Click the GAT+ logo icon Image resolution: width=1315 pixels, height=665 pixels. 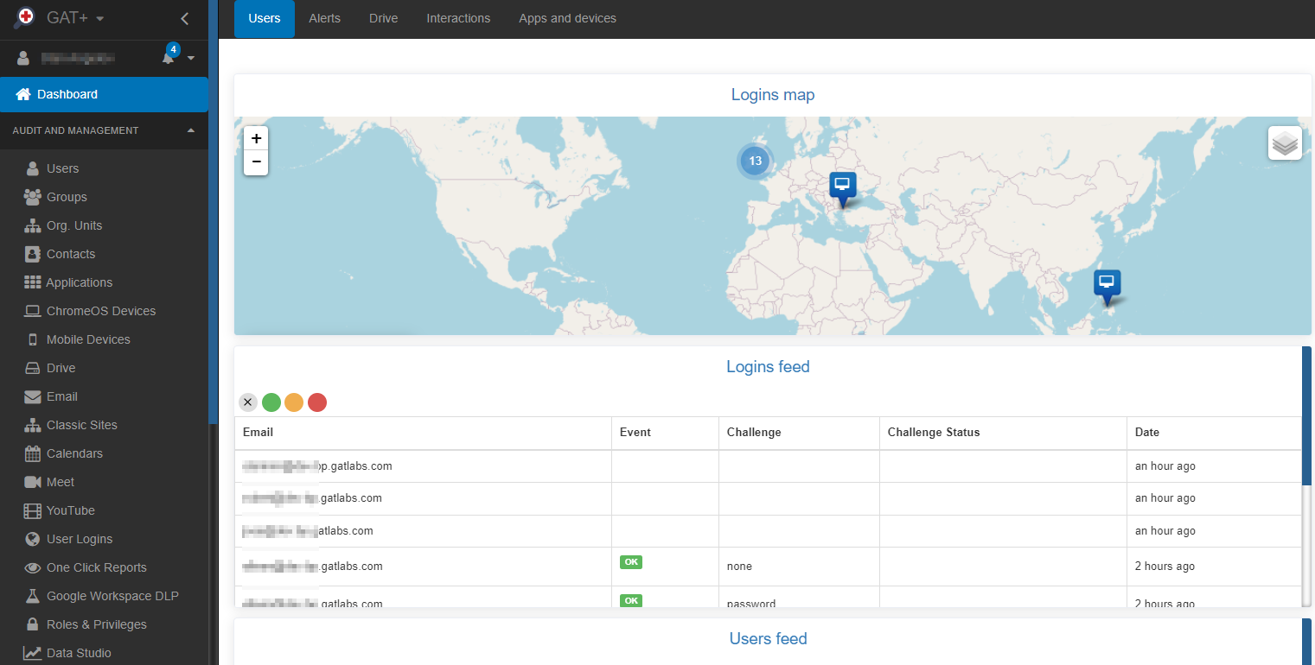point(26,17)
